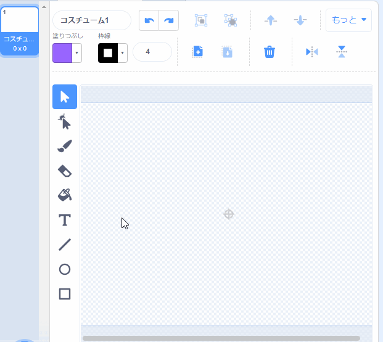The width and height of the screenshot is (383, 342).
Task: Select the Rectangle tool
Action: tap(65, 294)
